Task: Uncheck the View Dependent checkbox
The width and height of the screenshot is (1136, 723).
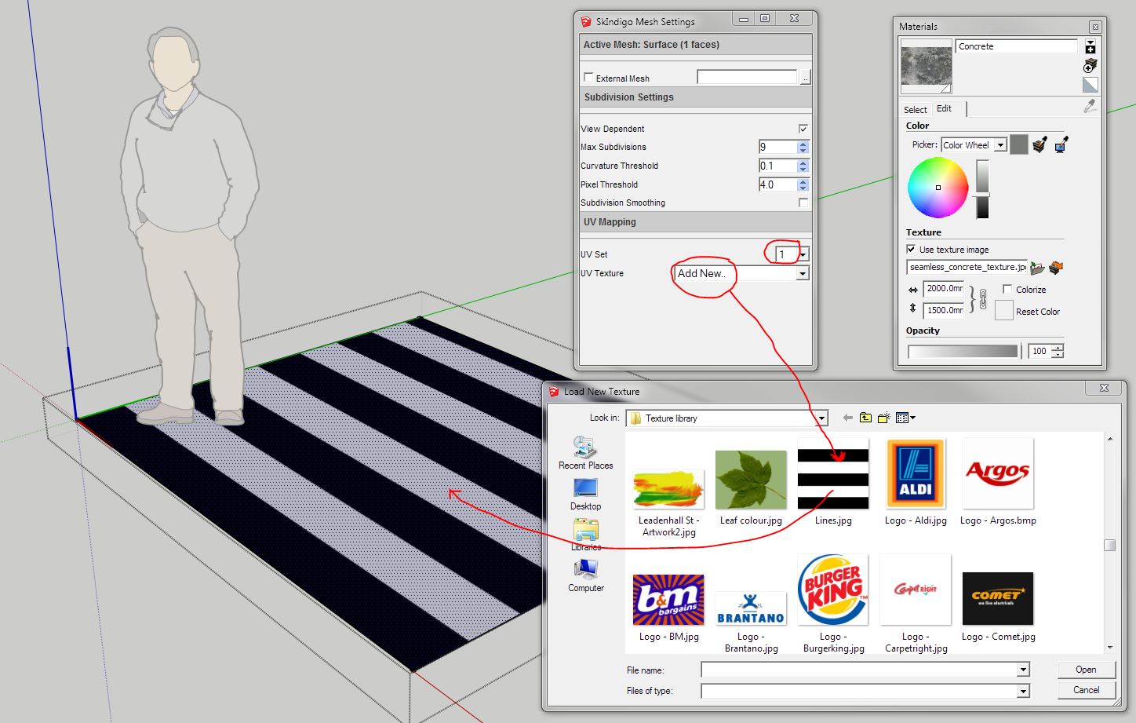Action: (x=803, y=129)
